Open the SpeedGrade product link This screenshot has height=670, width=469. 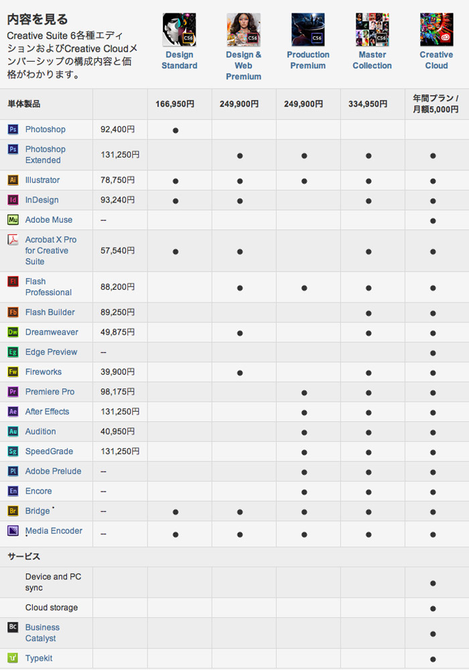[49, 451]
